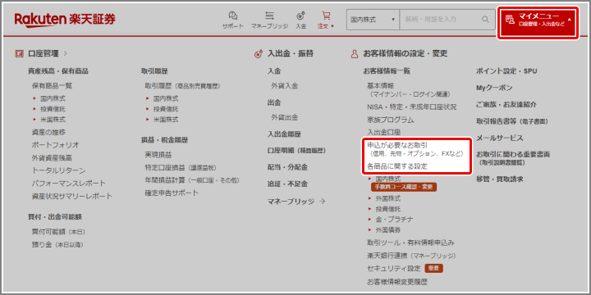Open セキュリティ設定

pos(393,269)
